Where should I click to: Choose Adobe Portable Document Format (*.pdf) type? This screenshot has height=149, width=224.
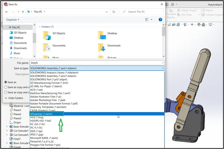97,104
